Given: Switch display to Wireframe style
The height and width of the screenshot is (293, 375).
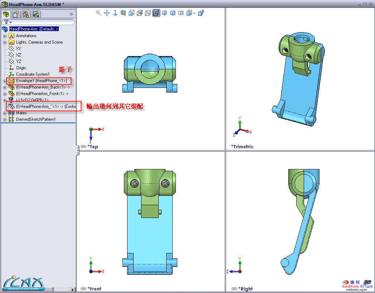Looking at the screenshot, I should point(131,13).
